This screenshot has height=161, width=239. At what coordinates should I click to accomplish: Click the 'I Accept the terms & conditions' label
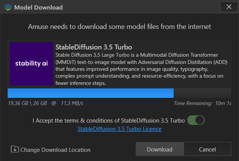109,121
